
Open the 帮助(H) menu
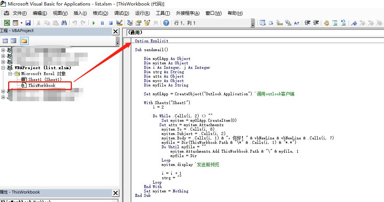(235, 13)
